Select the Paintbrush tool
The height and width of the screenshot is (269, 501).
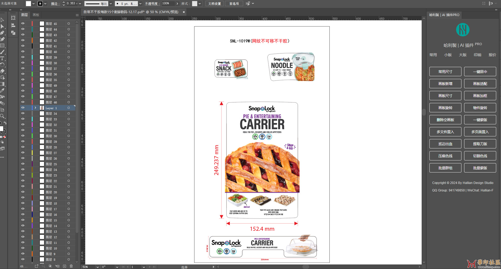(2, 52)
